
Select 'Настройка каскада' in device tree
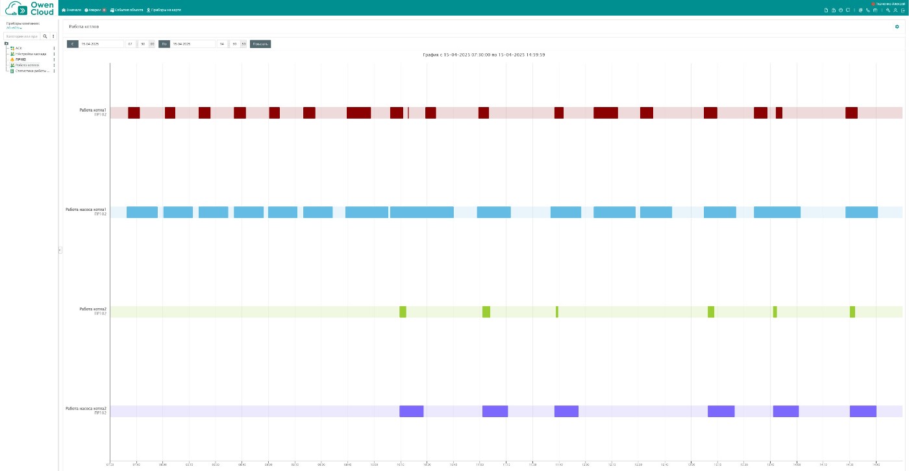coord(30,54)
